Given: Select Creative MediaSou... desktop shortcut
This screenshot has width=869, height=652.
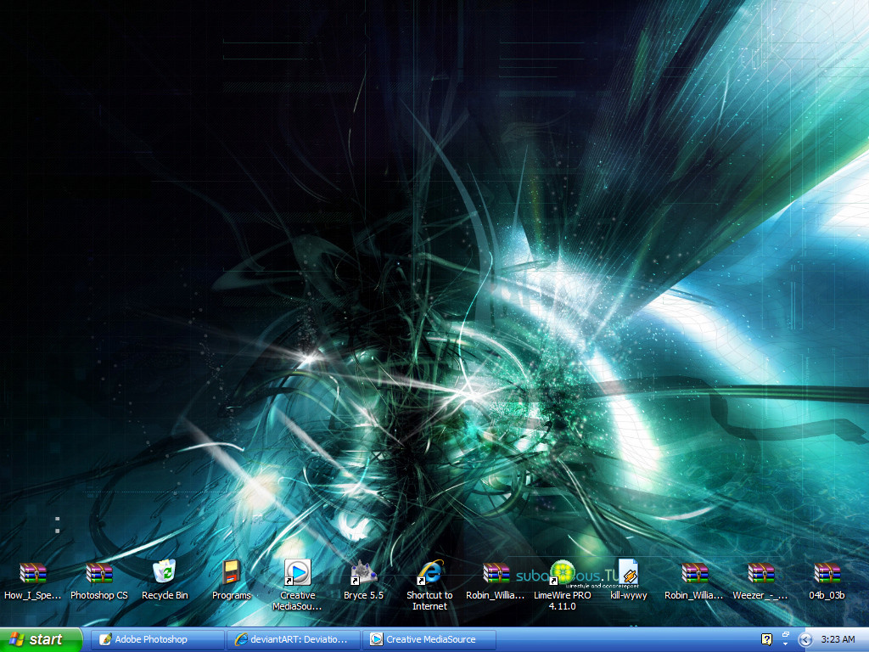Looking at the screenshot, I should point(298,572).
